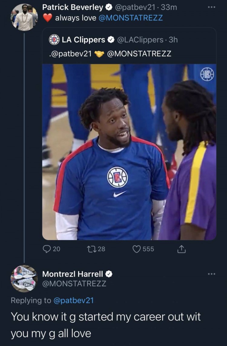Click the LA Clippers account name
Viewport: 227px width, 346px height.
point(83,40)
